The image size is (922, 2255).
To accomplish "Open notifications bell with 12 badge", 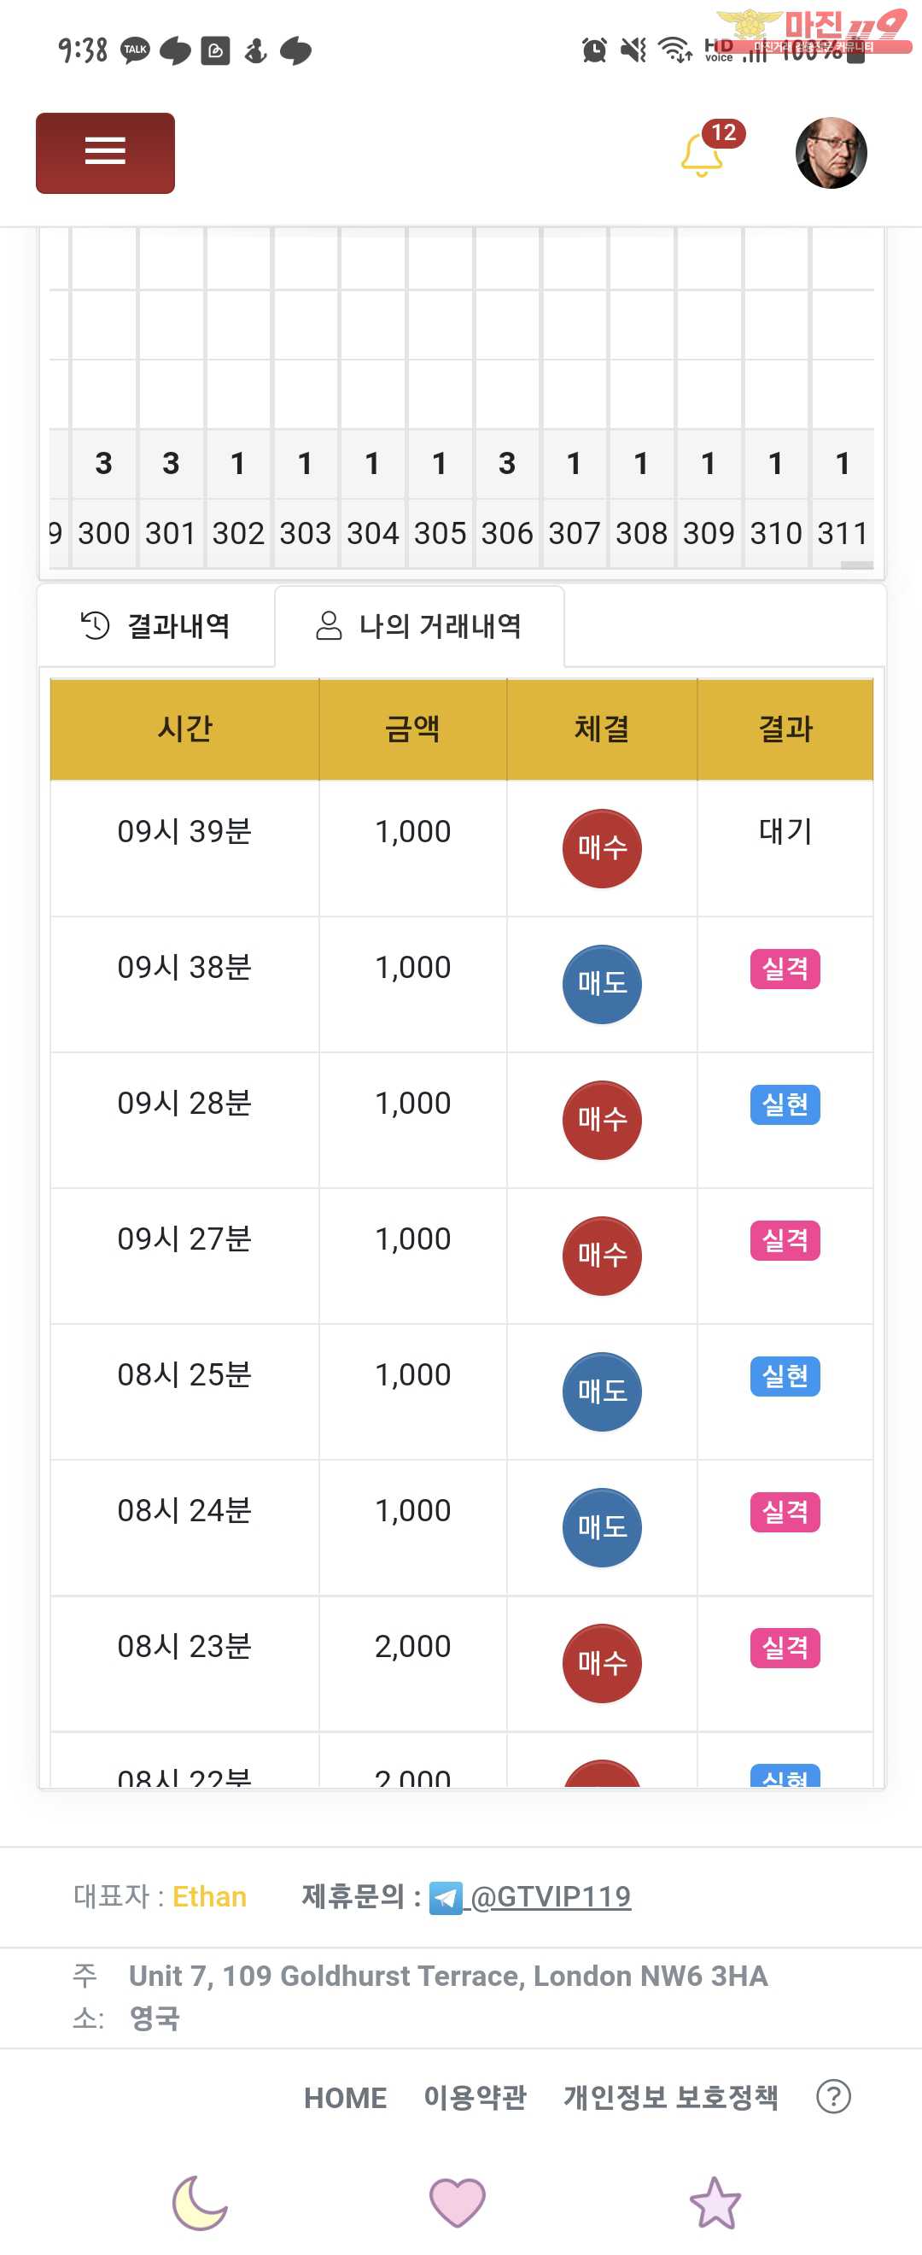I will pos(707,150).
